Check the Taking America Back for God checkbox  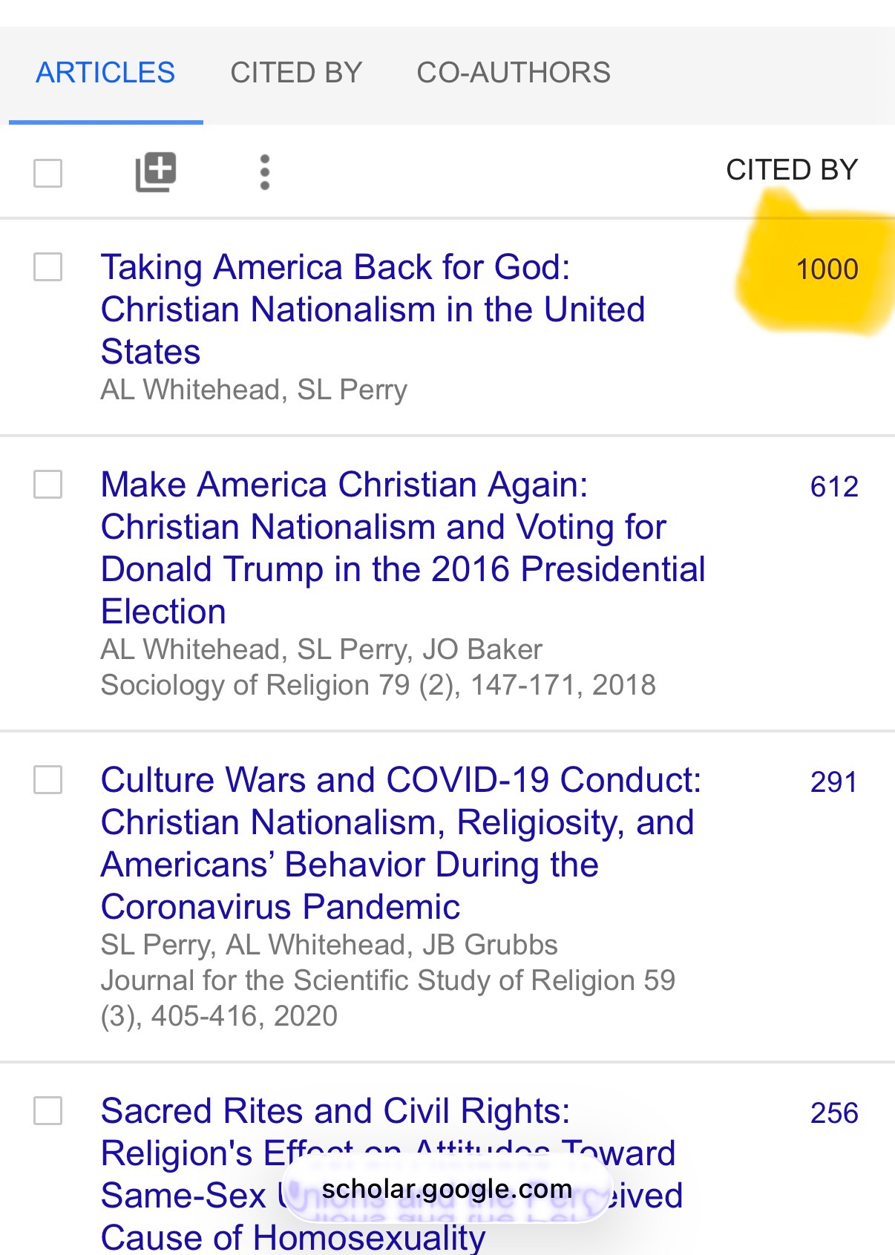(48, 267)
